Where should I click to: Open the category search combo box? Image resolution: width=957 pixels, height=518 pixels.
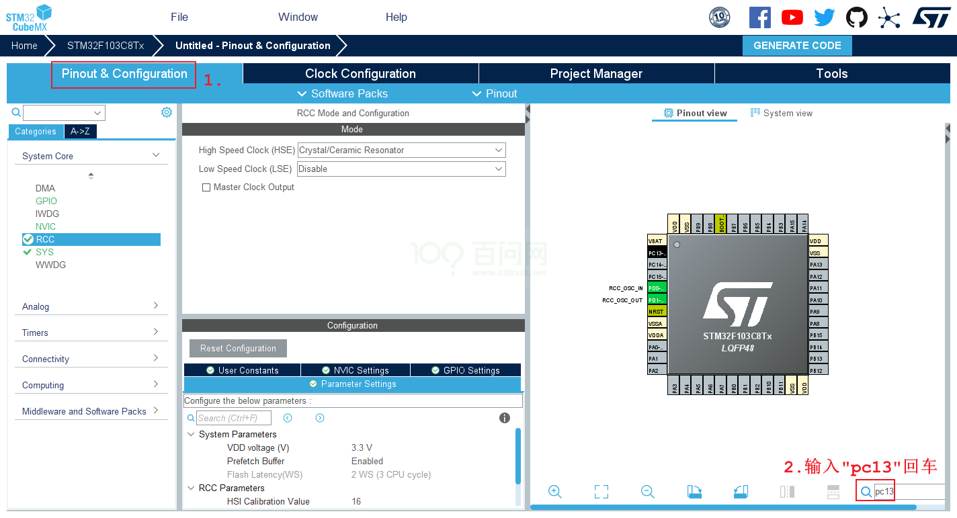coord(64,113)
